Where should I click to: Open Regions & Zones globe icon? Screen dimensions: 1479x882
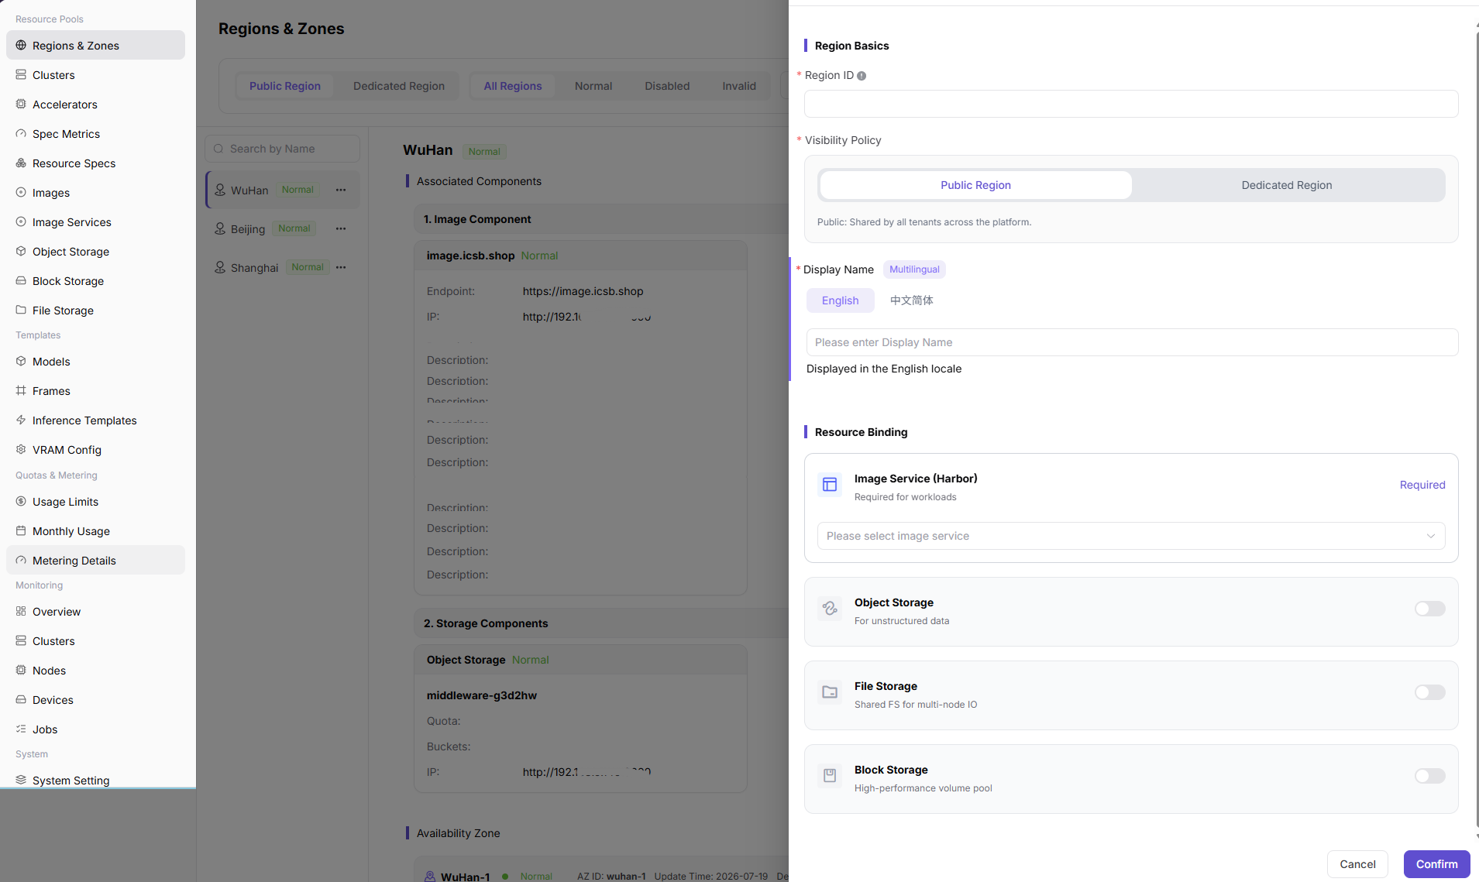[x=21, y=46]
